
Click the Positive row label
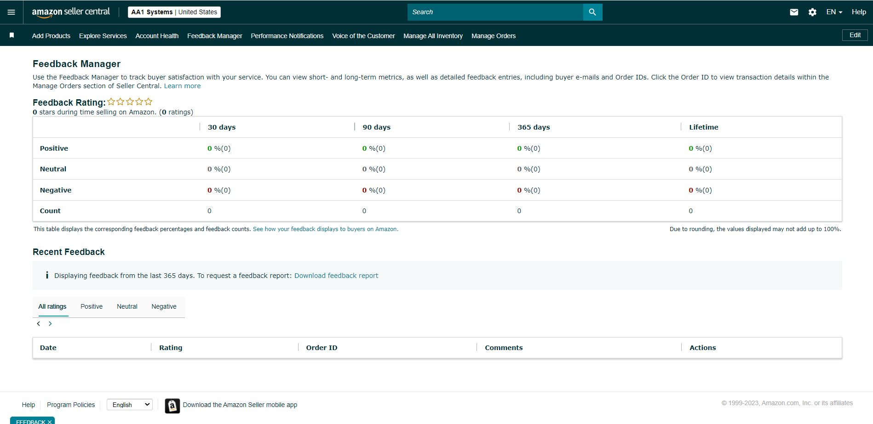coord(54,148)
